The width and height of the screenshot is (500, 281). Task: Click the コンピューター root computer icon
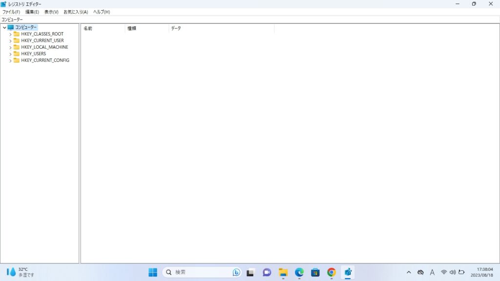[11, 27]
